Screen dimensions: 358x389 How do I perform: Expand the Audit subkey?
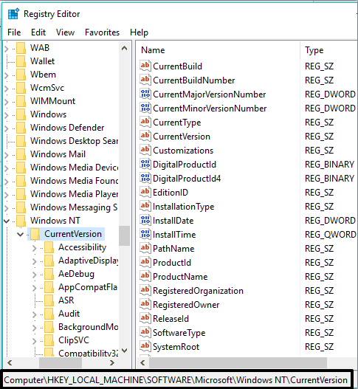click(35, 314)
